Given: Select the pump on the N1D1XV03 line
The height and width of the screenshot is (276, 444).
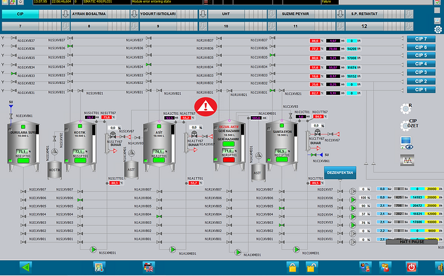Looking at the screenshot, I should 352,225.
